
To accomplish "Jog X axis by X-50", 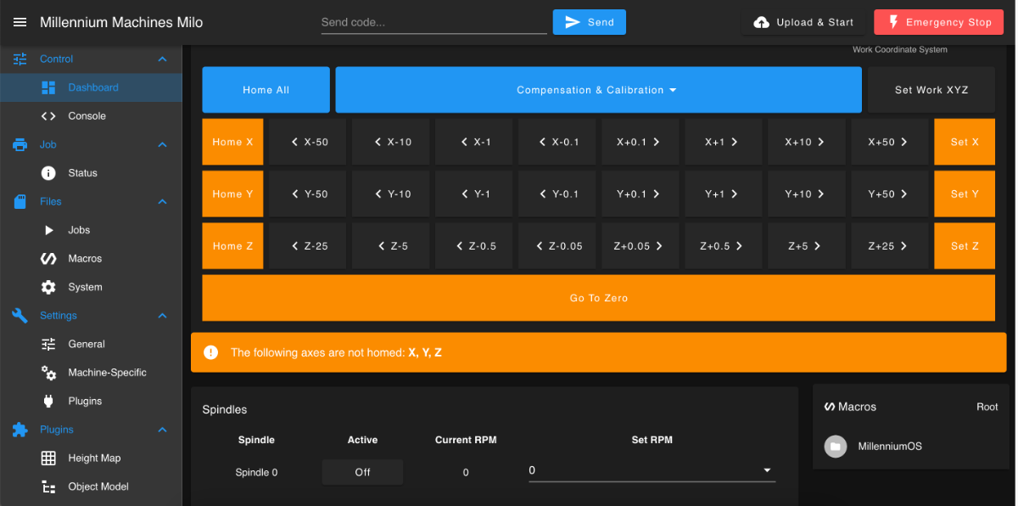I will [307, 142].
